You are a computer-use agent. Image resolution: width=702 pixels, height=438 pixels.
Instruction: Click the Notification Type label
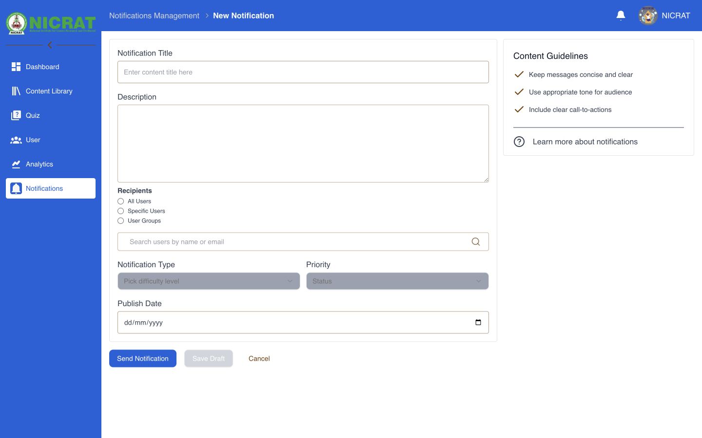pyautogui.click(x=146, y=265)
